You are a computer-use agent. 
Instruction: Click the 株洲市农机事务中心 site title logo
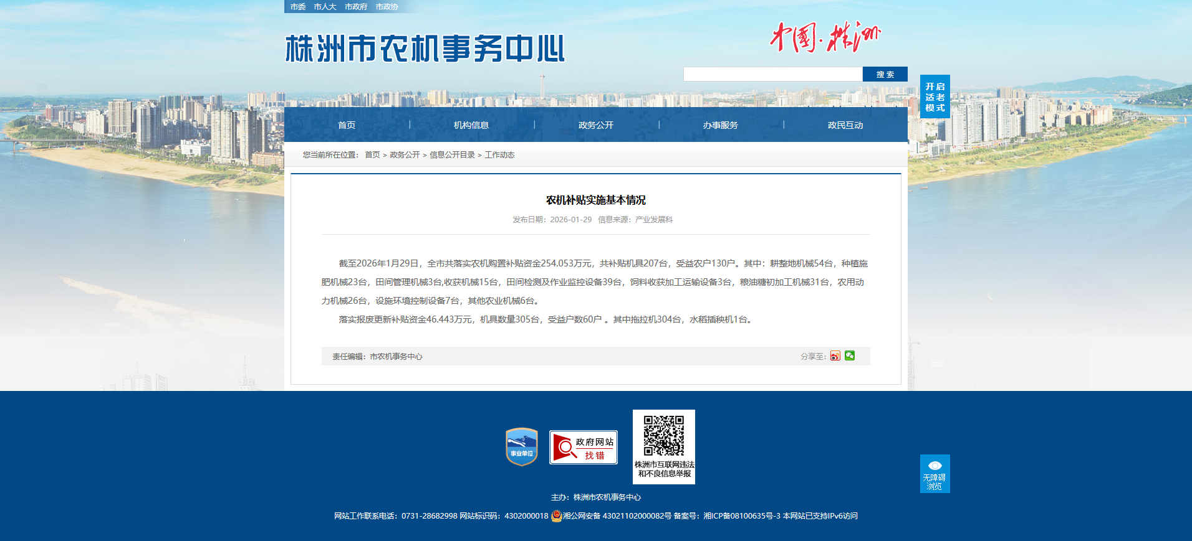425,49
